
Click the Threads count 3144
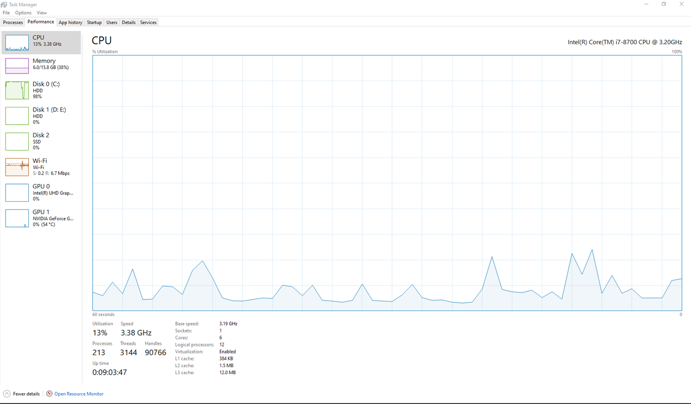128,352
